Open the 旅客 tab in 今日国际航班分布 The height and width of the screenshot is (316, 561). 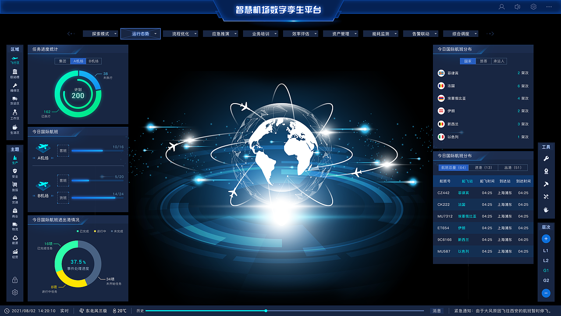click(x=483, y=61)
